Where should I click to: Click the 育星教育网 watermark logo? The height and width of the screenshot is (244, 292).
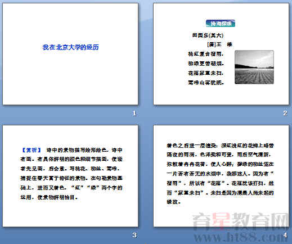(x=241, y=222)
